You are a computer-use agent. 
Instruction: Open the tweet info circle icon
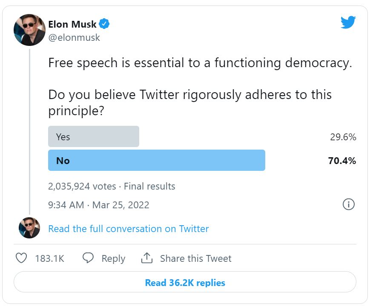(x=349, y=204)
